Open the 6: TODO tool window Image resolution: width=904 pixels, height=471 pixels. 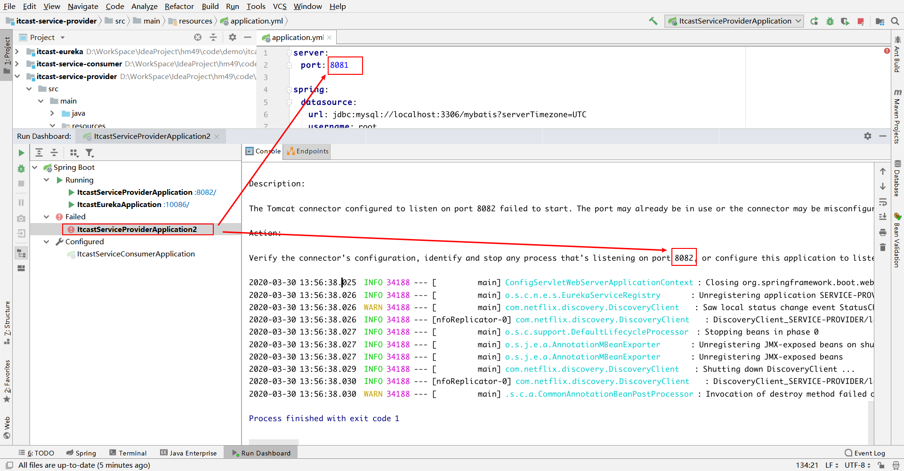point(36,453)
